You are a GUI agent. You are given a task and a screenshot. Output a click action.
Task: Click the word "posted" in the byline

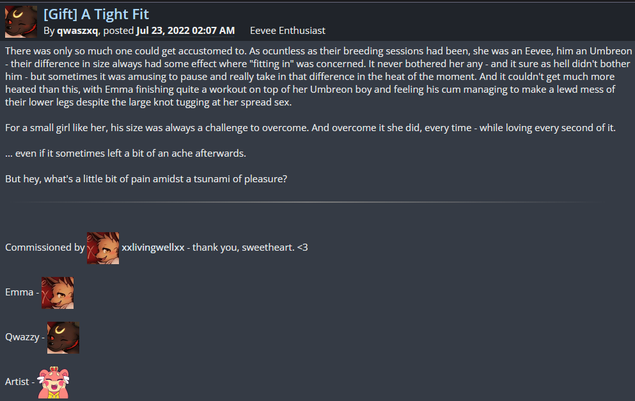click(118, 30)
